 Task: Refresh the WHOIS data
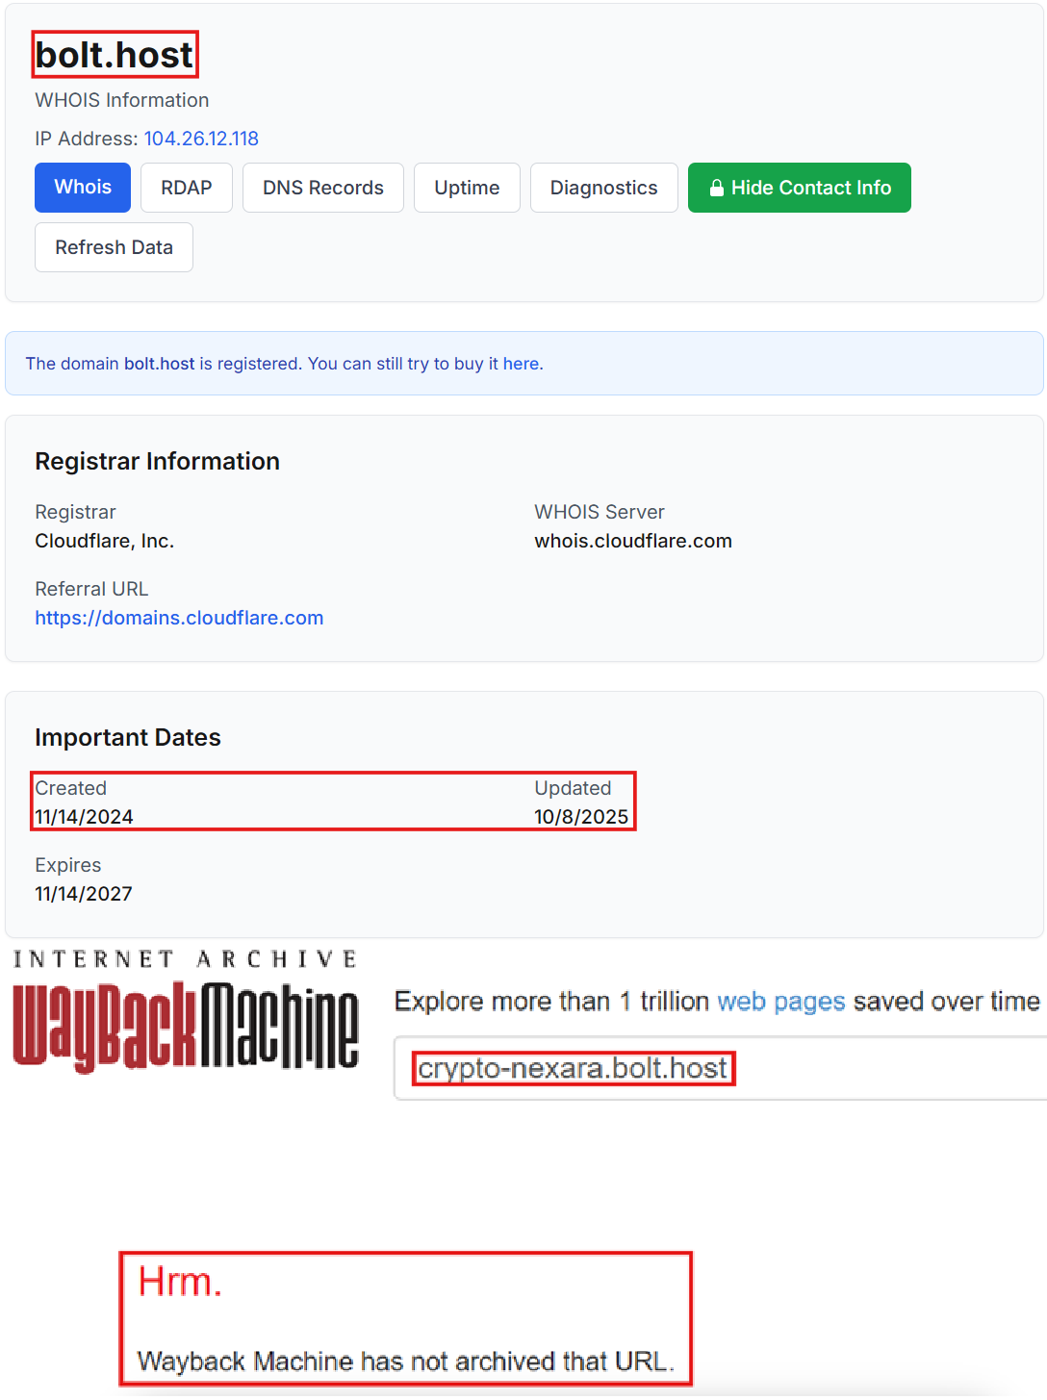[x=114, y=247]
